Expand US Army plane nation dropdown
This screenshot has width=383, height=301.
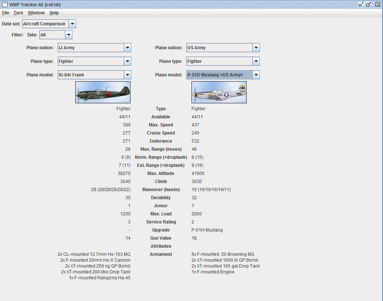tap(256, 48)
